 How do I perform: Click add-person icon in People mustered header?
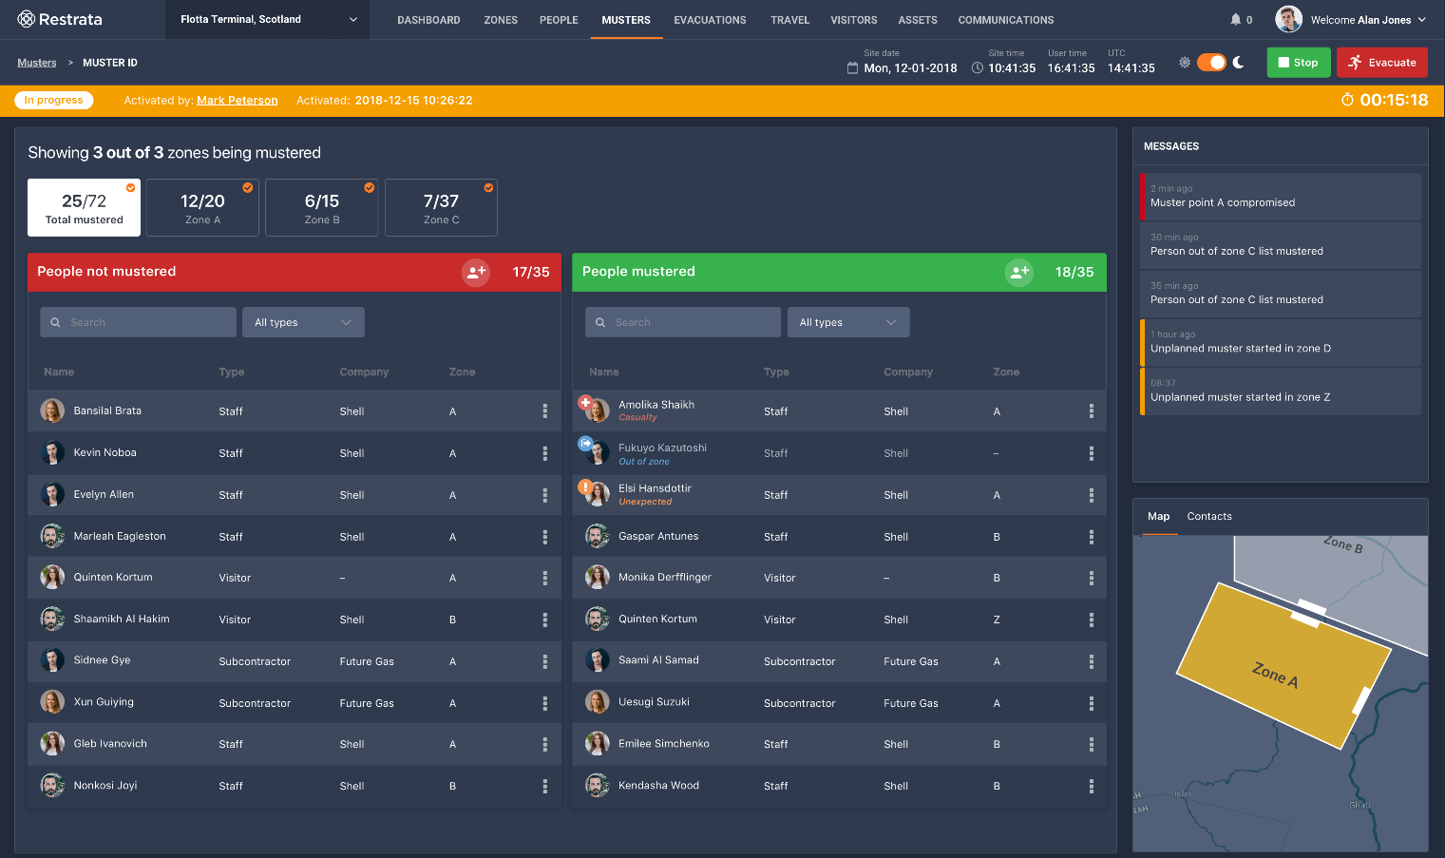pos(1018,272)
